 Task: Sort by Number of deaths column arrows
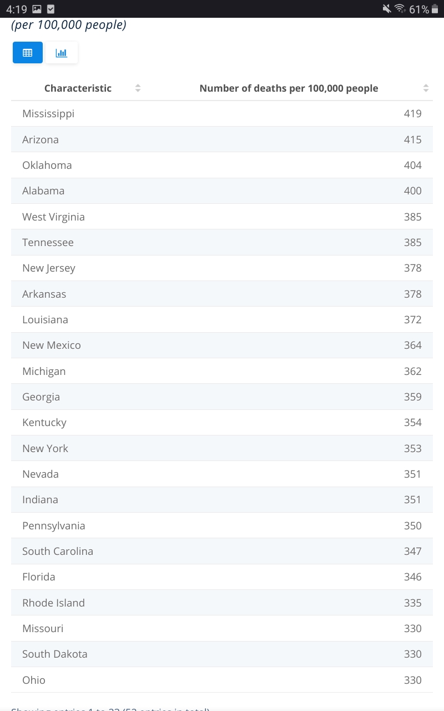click(x=426, y=88)
